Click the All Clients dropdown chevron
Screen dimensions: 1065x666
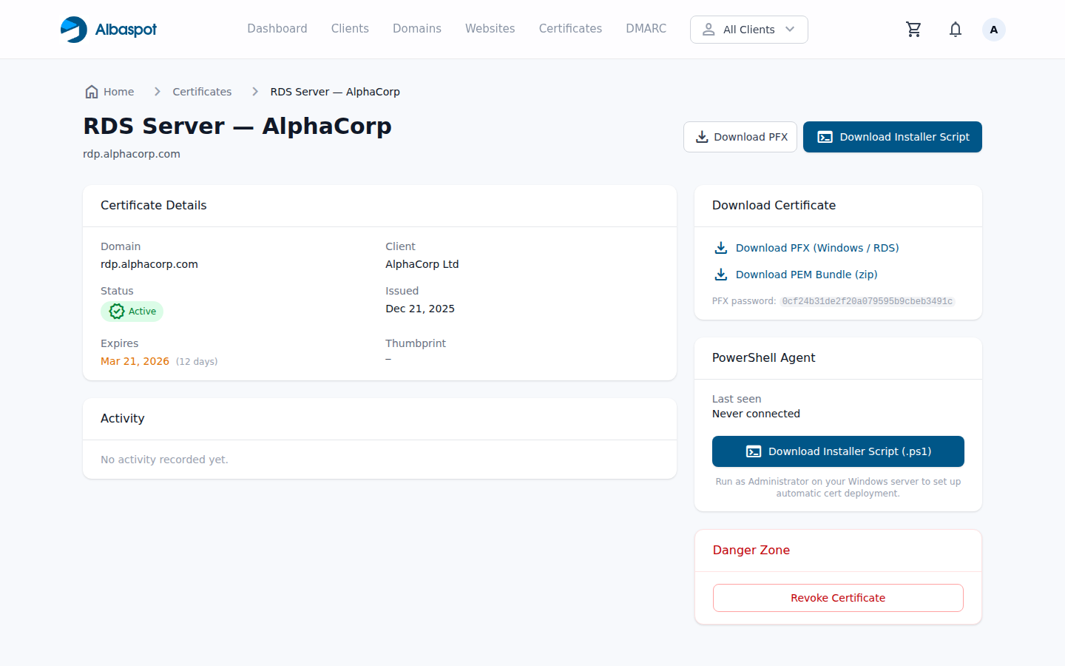pyautogui.click(x=790, y=30)
